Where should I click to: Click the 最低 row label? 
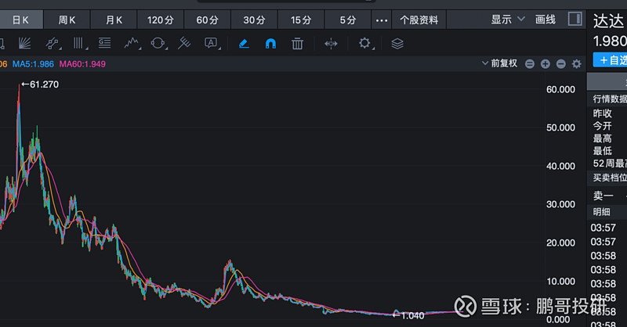[x=602, y=151]
